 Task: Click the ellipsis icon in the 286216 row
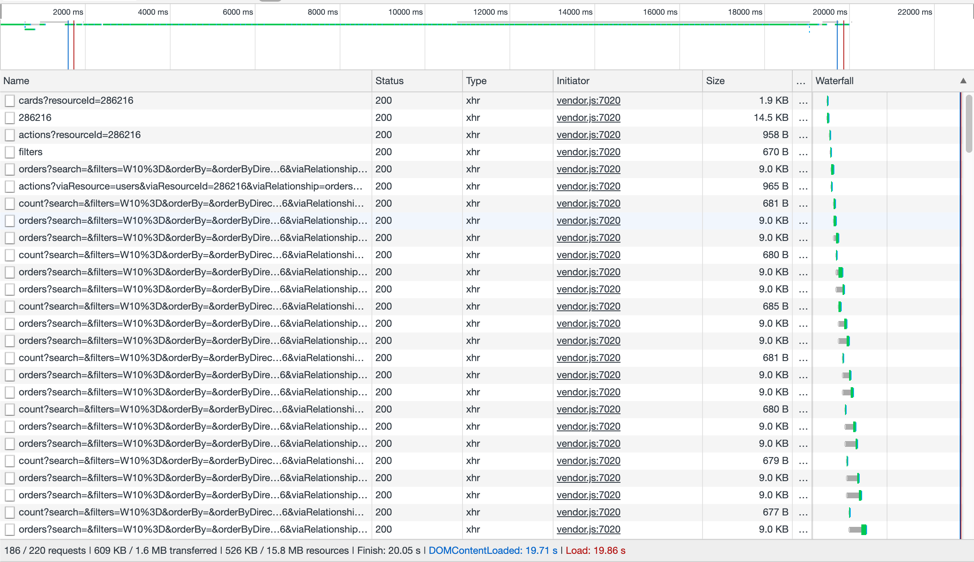[x=803, y=117]
